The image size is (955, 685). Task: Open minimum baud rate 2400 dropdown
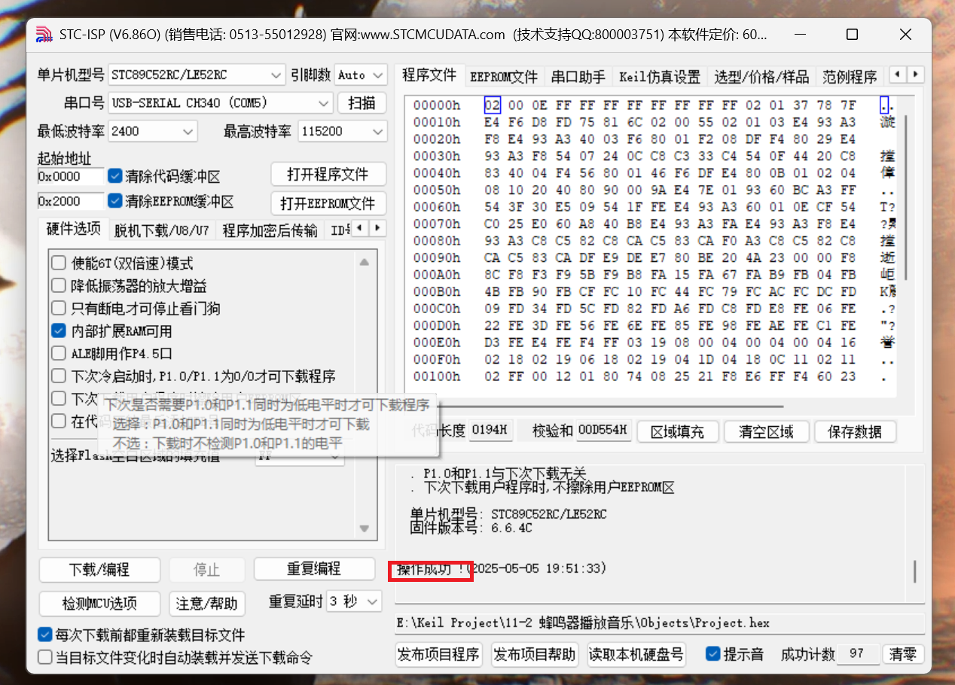[152, 131]
